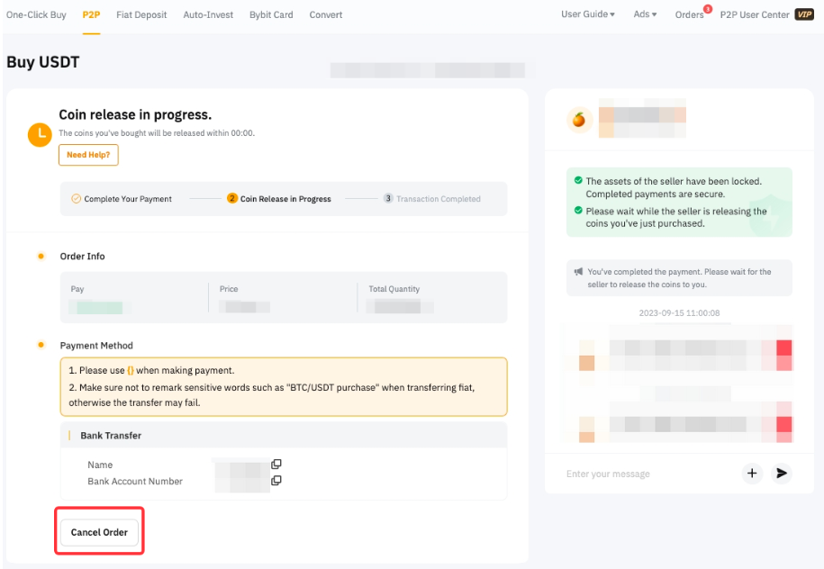Copy the Bank Account Number value
The height and width of the screenshot is (569, 824).
[276, 480]
